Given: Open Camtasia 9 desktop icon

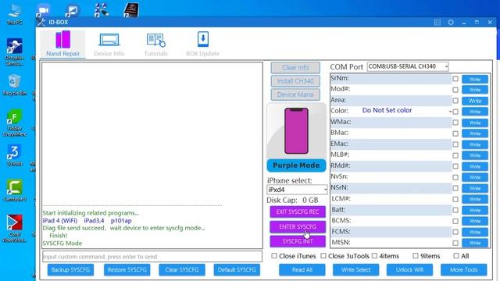Looking at the screenshot, I should coord(14,190).
